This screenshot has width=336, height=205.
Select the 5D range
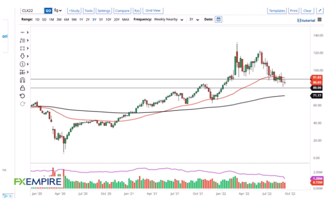point(44,20)
